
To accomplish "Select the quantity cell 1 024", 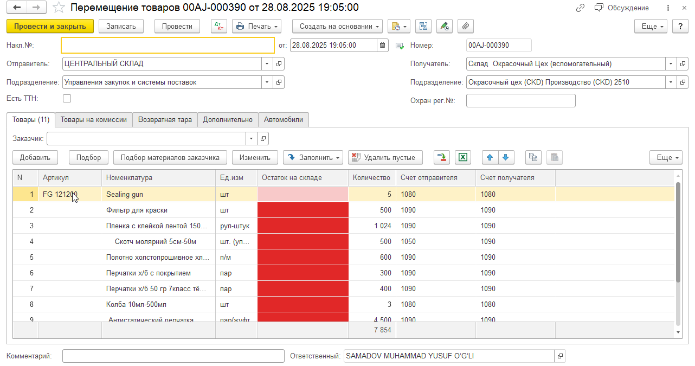I will click(372, 226).
